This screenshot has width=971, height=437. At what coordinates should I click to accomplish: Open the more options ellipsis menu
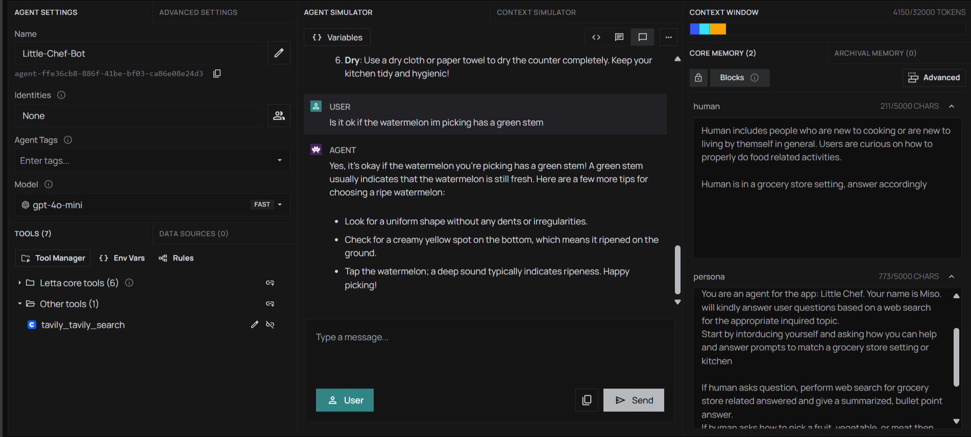[x=668, y=37]
